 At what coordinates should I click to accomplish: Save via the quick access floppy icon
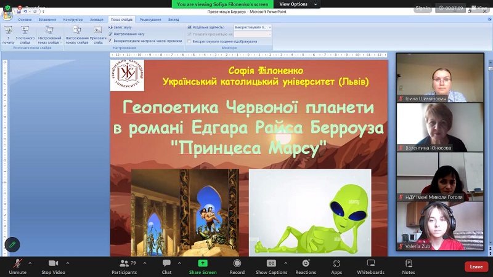click(18, 12)
